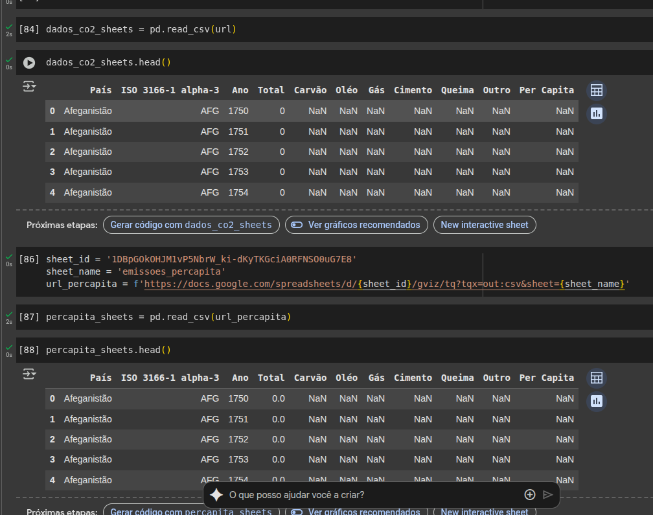
Task: Click the plus icon in the prompt bar
Action: point(530,495)
